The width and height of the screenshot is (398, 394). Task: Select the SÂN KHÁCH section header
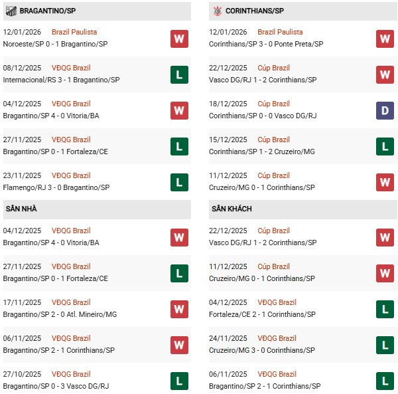click(232, 209)
